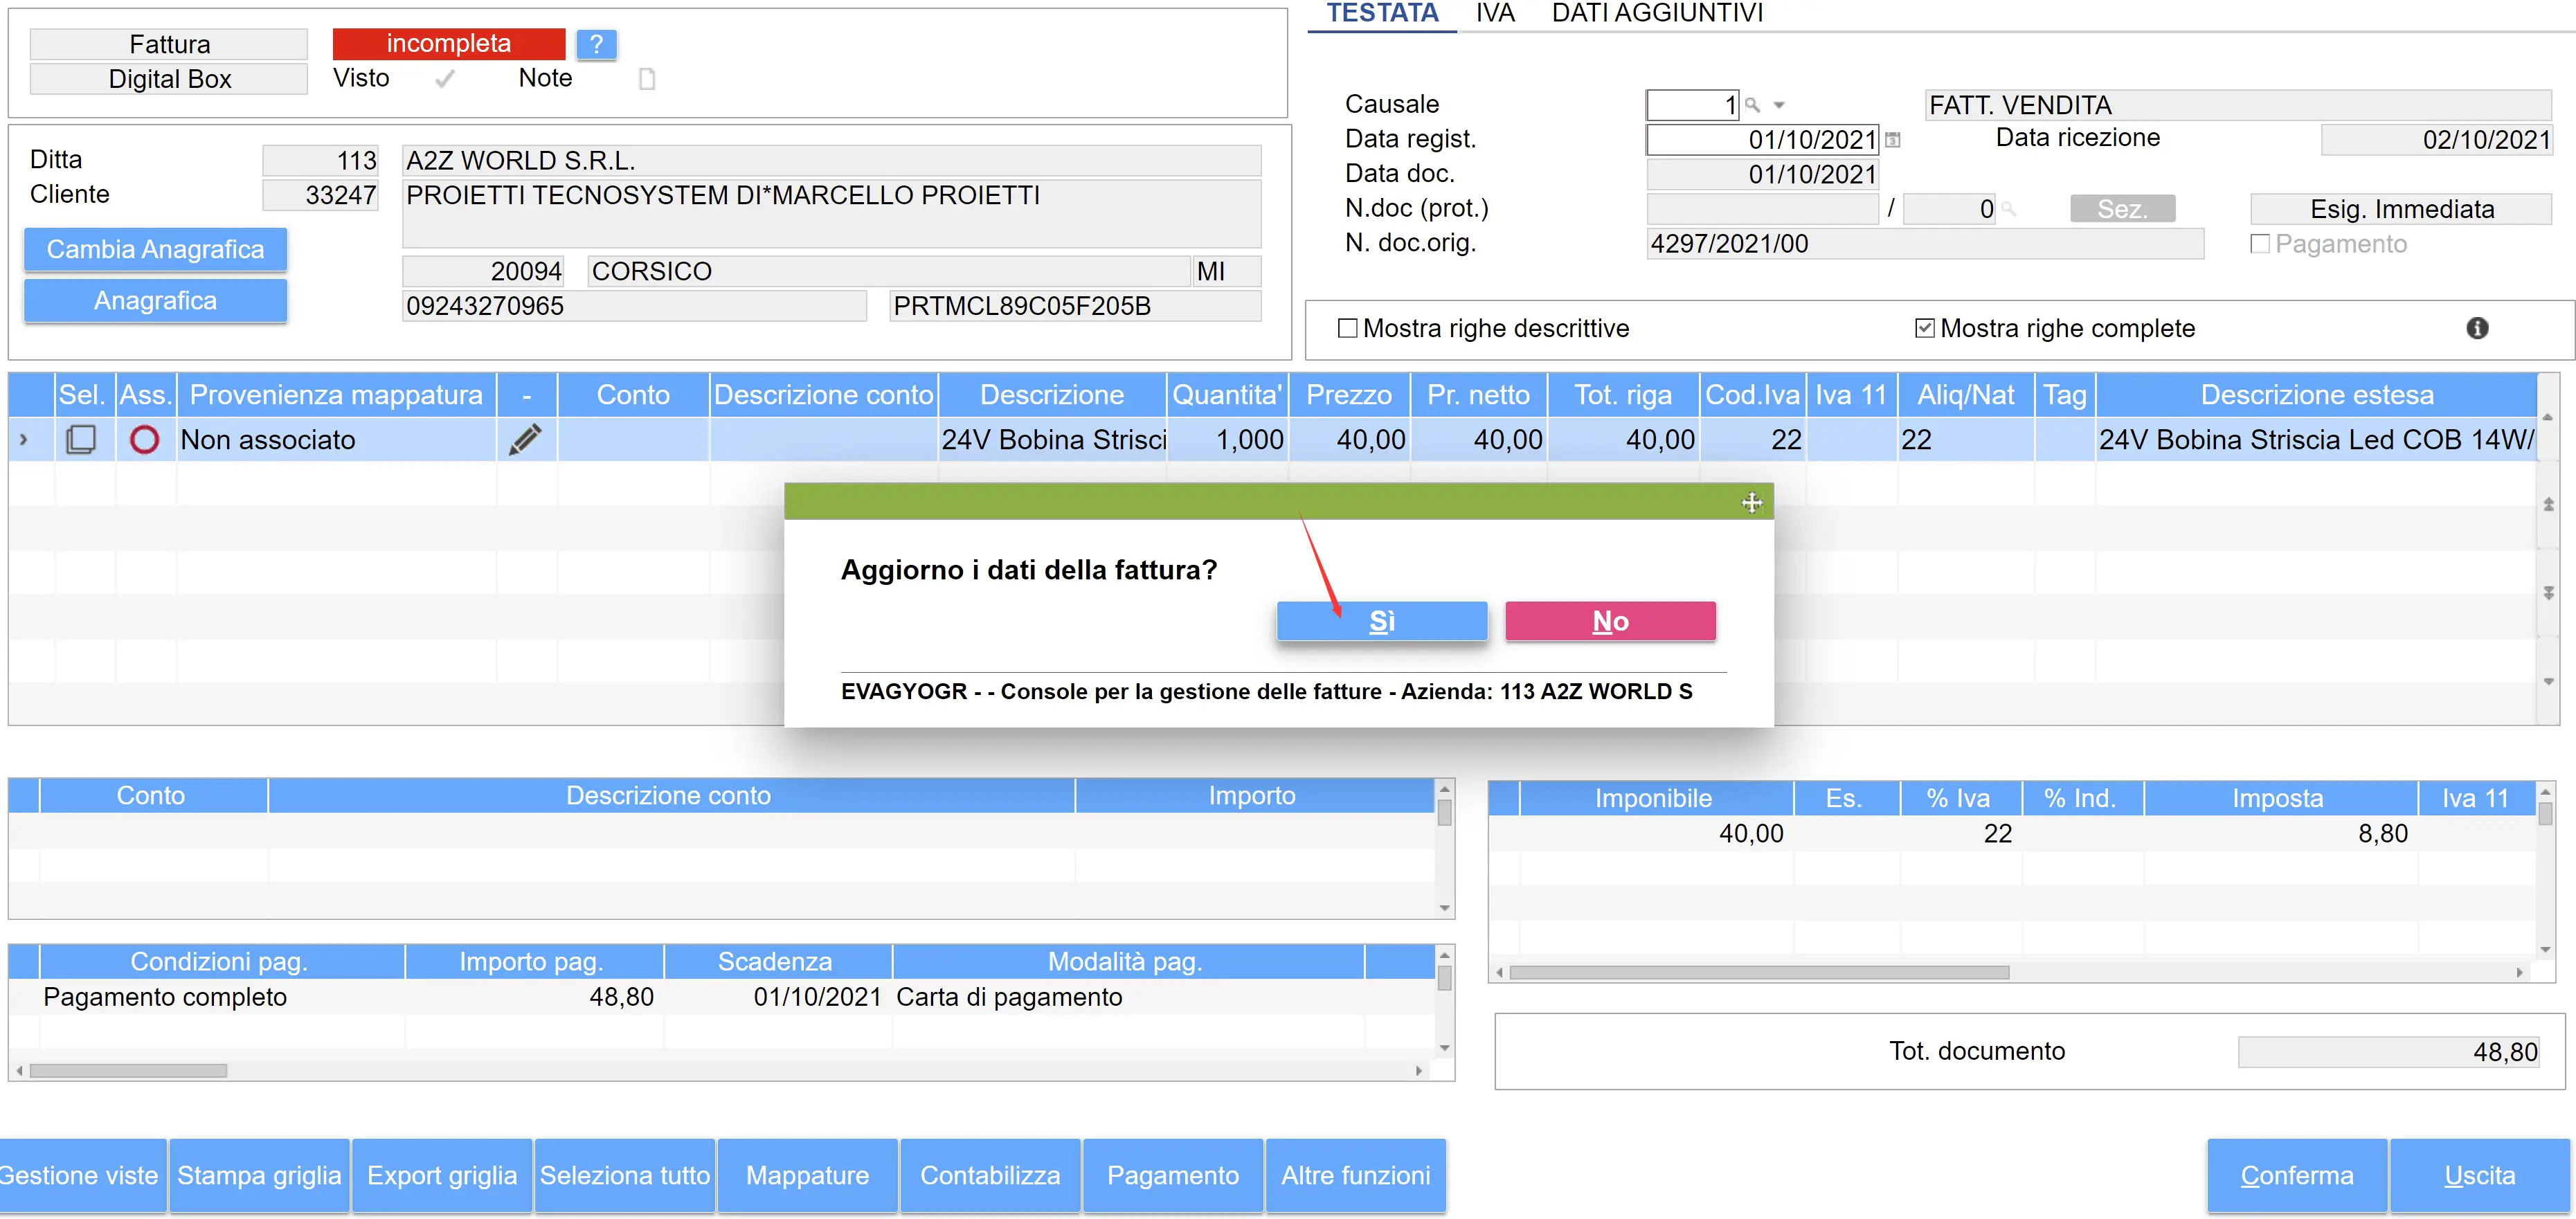The width and height of the screenshot is (2576, 1219).
Task: Click the blue question mark help button
Action: click(596, 44)
